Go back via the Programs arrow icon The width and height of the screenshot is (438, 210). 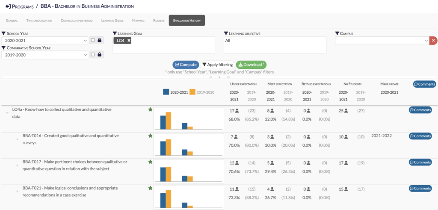click(x=8, y=6)
